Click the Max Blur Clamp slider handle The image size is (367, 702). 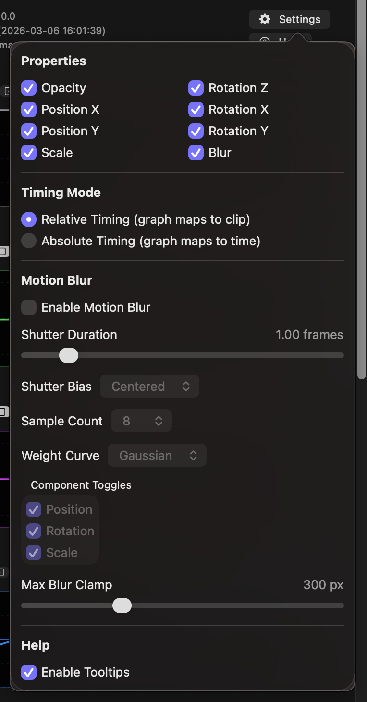click(x=122, y=605)
